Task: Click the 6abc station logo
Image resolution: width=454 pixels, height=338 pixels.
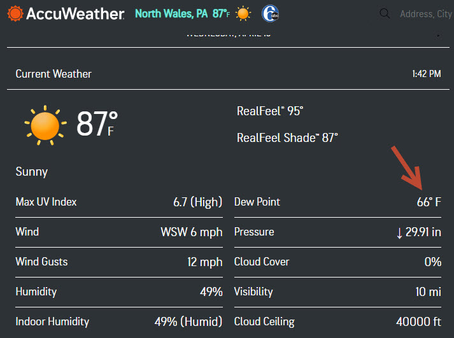Action: 269,13
